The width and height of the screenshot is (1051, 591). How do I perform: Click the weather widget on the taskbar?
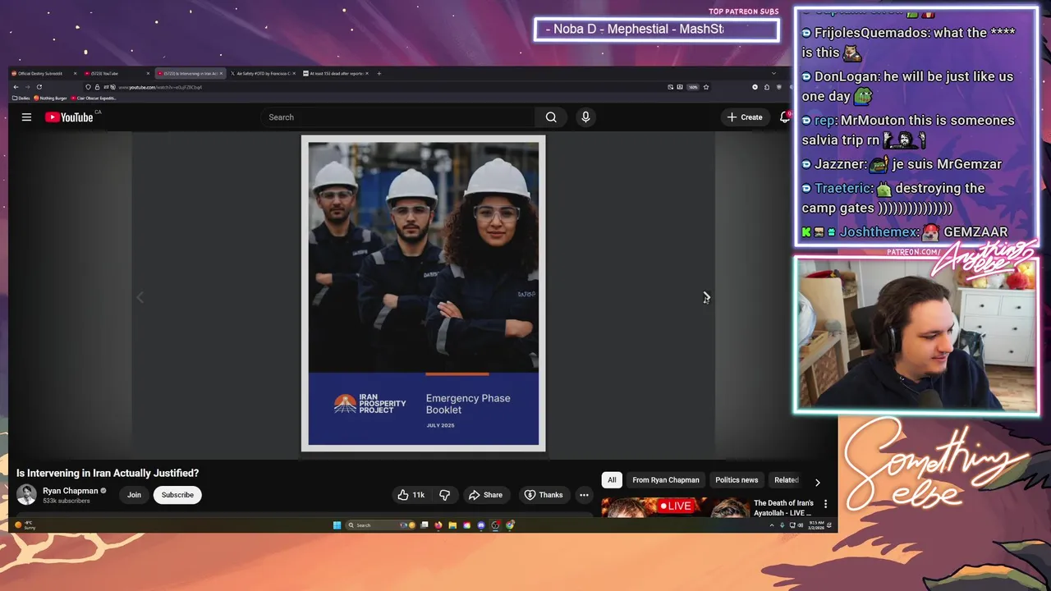pyautogui.click(x=25, y=525)
